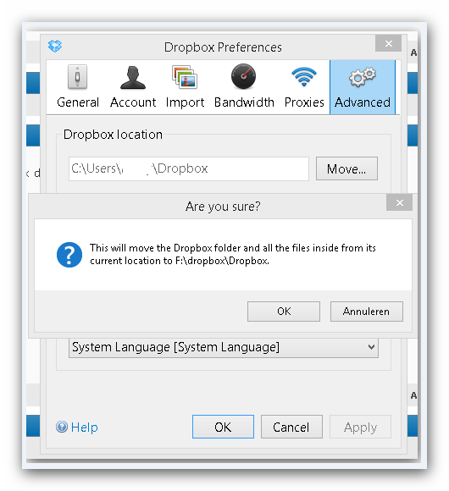Viewport: 449px width, 491px height.
Task: Click the Preferences OK button
Action: coord(223,427)
